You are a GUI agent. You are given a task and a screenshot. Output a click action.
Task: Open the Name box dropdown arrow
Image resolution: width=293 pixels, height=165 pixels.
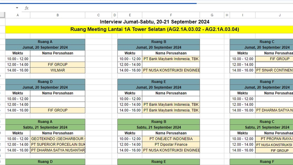(17, 8)
